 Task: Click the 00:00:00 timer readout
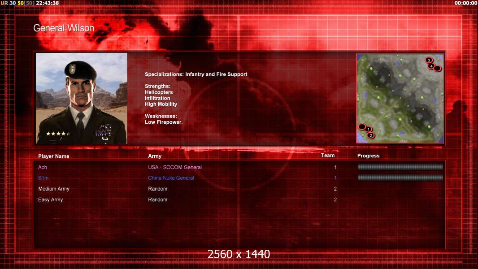pyautogui.click(x=466, y=3)
